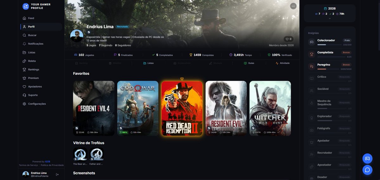The height and width of the screenshot is (180, 380).
Task: Click the Peregrino footprints badge icon
Action: (312, 66)
